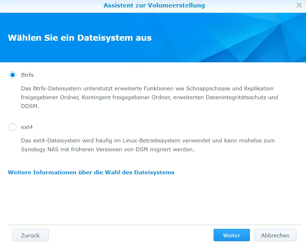Click the word DDSM in Btrfs description
Viewport: 306px width, 243px height.
(x=30, y=106)
